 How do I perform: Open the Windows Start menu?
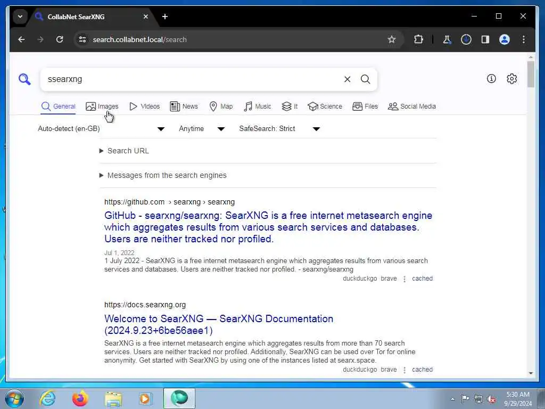click(14, 398)
